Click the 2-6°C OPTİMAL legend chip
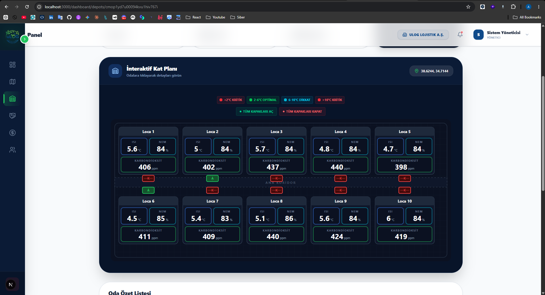Image resolution: width=545 pixels, height=295 pixels. click(x=263, y=100)
